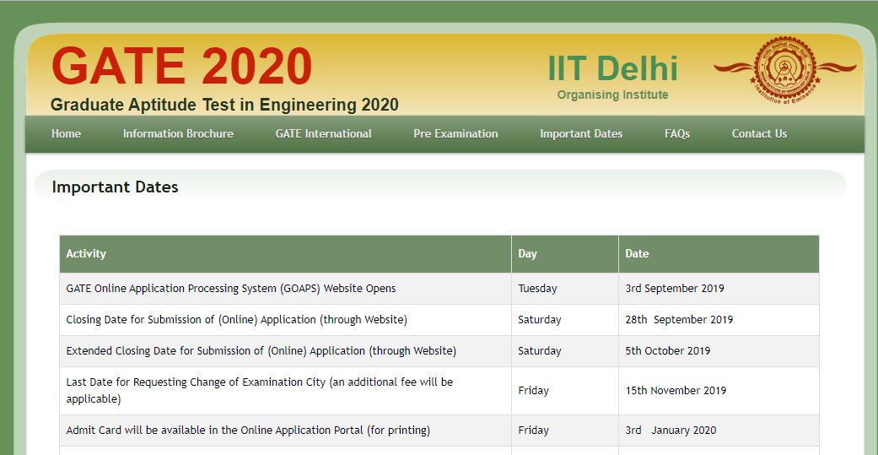Image resolution: width=878 pixels, height=455 pixels.
Task: Click the Organising Institute subtitle
Action: [612, 95]
